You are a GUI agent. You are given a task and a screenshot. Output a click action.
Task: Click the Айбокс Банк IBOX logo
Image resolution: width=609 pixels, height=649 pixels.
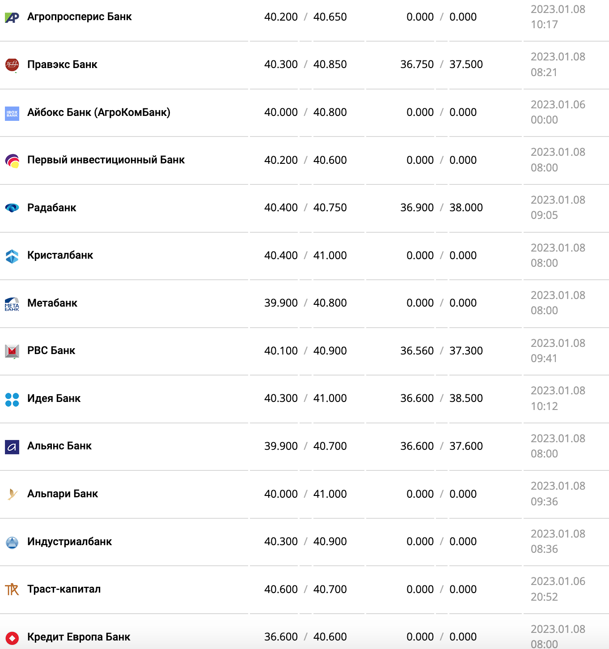click(x=12, y=113)
